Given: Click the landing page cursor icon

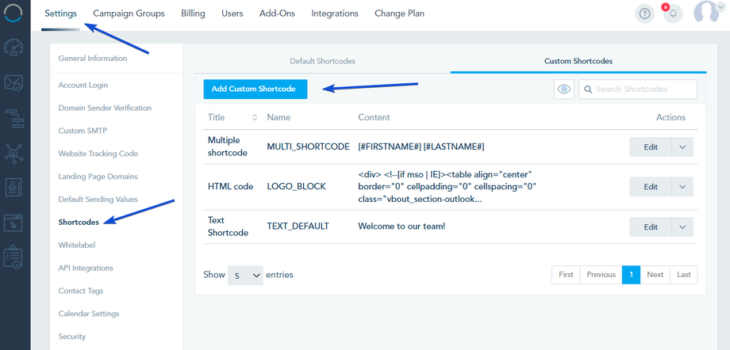Looking at the screenshot, I should coord(15,223).
